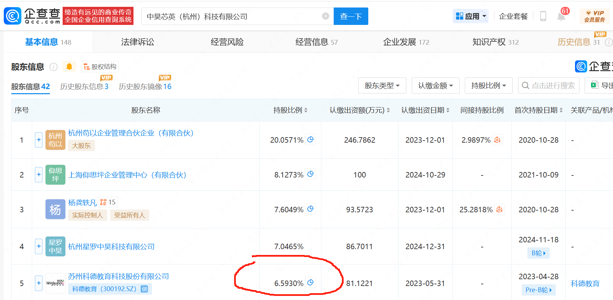Screen dimensions: 613x300
Task: Click the 杨 avatar thumbnail
Action: [x=55, y=209]
